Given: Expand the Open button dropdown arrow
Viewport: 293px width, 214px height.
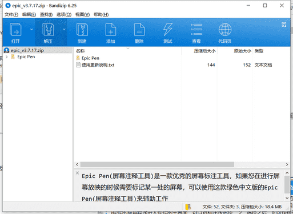Looking at the screenshot, I should coord(31,30).
